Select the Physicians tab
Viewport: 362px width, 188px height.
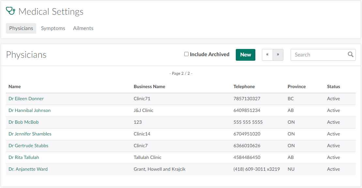pos(21,28)
